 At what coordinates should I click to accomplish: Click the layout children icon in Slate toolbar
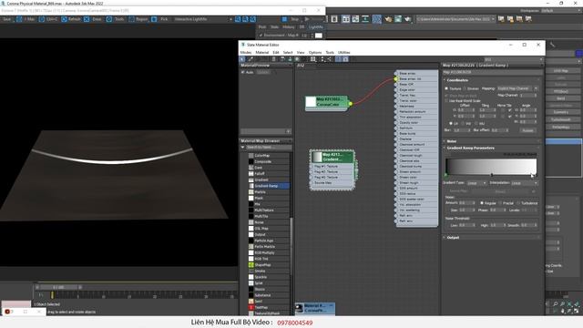(x=330, y=59)
